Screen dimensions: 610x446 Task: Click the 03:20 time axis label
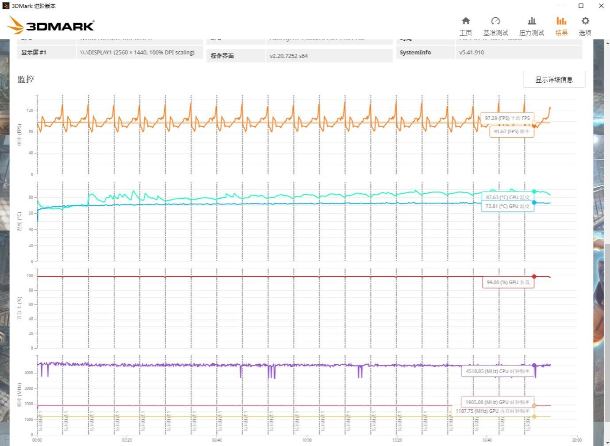pos(127,440)
